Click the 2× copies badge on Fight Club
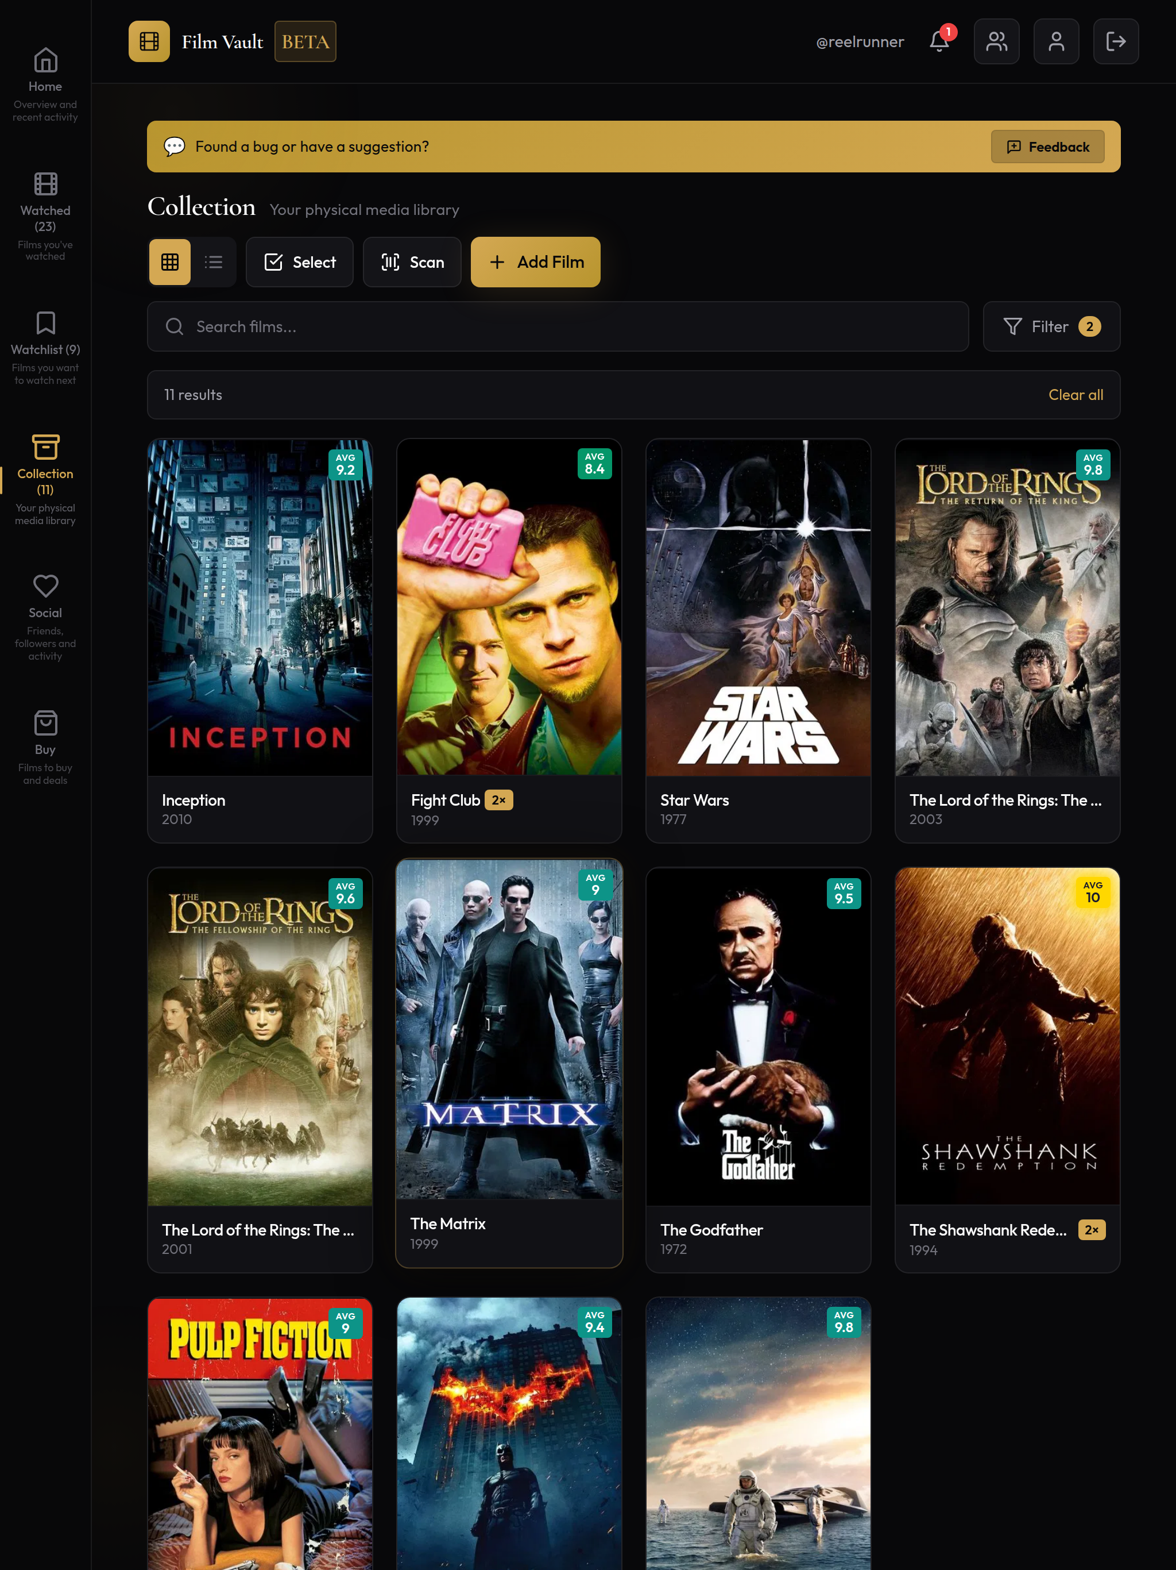Viewport: 1176px width, 1570px height. (x=498, y=800)
